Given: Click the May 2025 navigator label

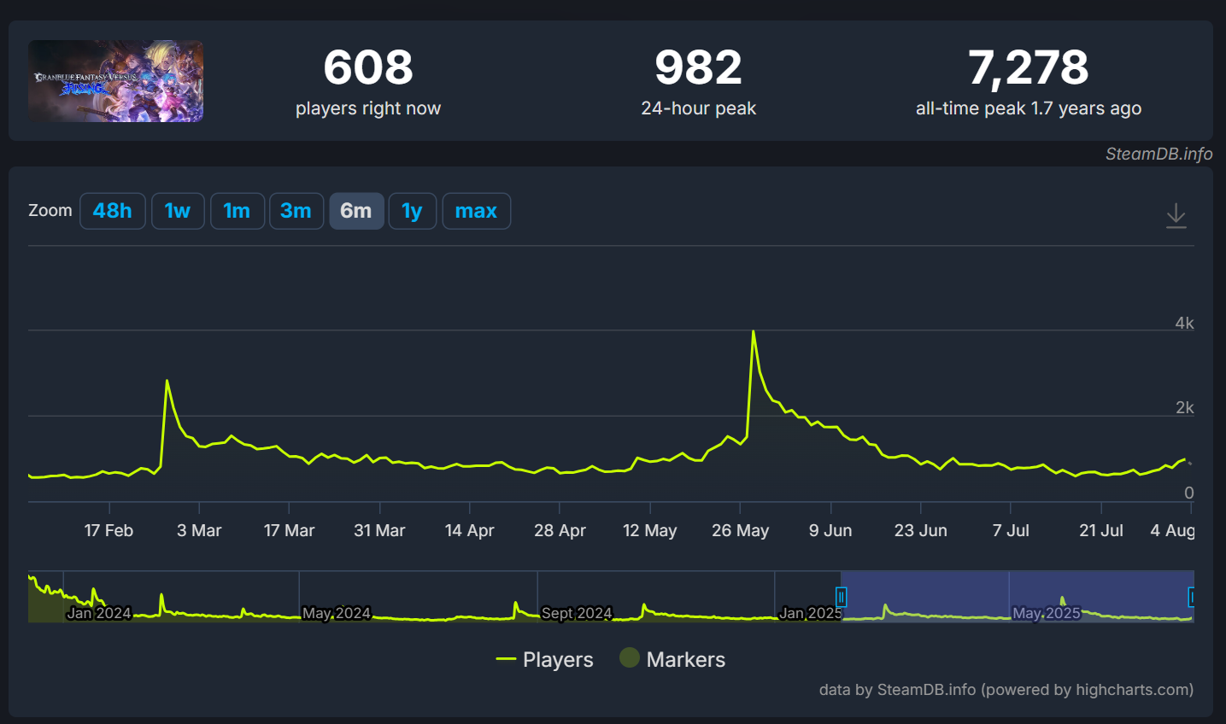Looking at the screenshot, I should click(x=1047, y=613).
